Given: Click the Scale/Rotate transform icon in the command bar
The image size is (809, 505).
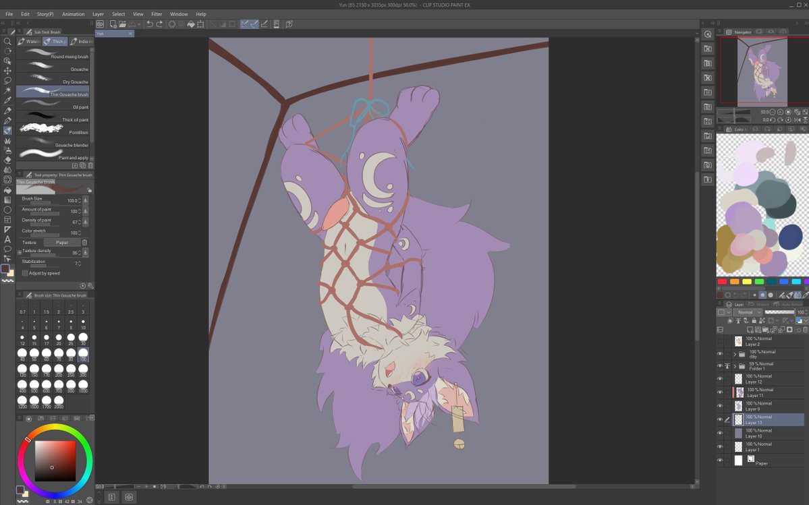Looking at the screenshot, I should pyautogui.click(x=200, y=24).
